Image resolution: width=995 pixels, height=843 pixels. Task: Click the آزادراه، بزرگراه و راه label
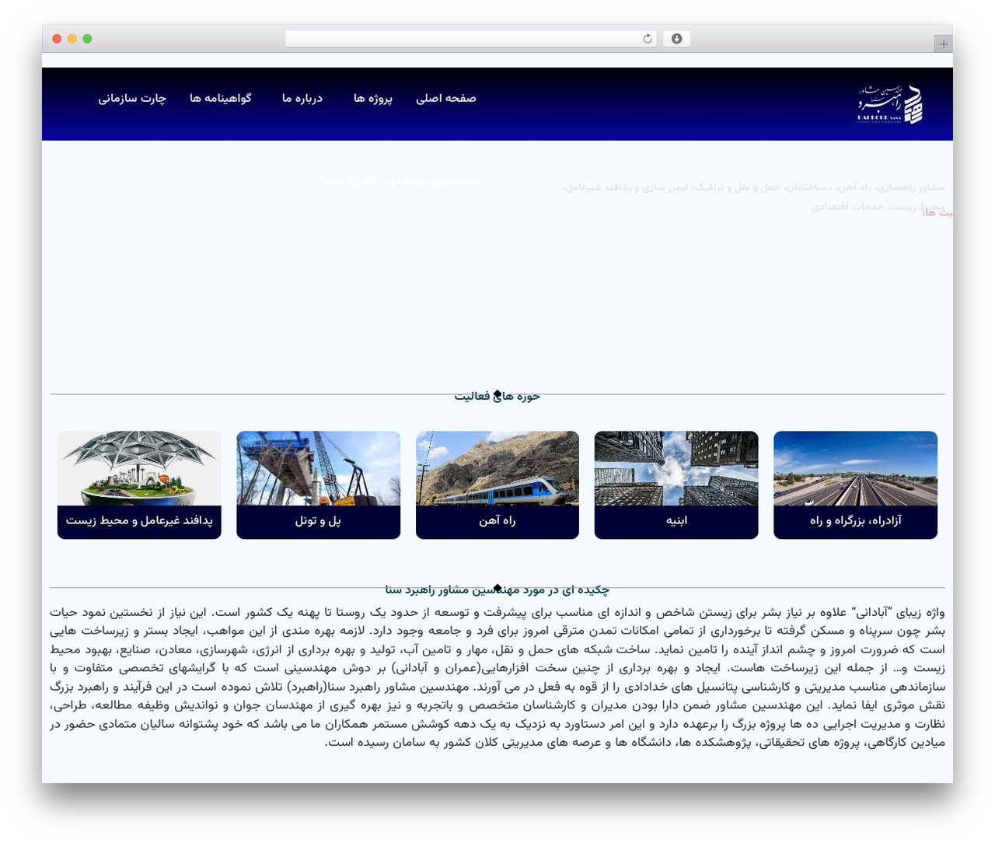coord(855,521)
